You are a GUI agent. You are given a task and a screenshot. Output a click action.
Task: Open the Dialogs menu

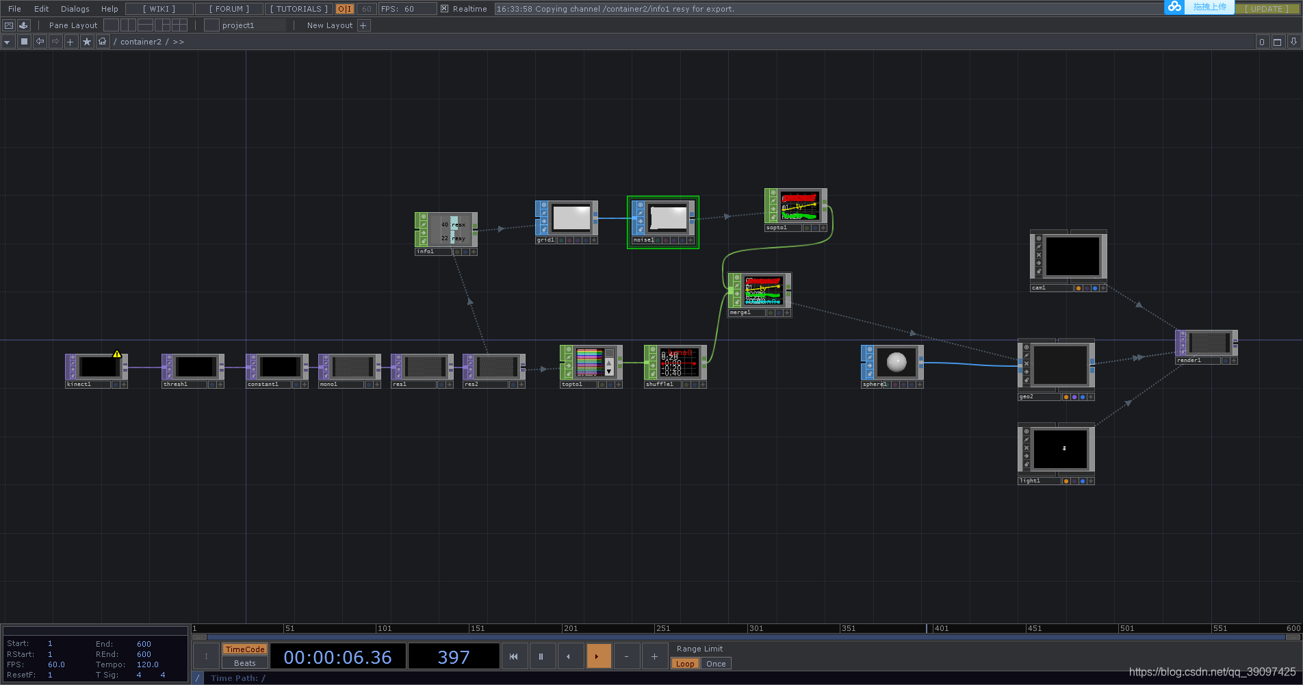click(x=75, y=9)
